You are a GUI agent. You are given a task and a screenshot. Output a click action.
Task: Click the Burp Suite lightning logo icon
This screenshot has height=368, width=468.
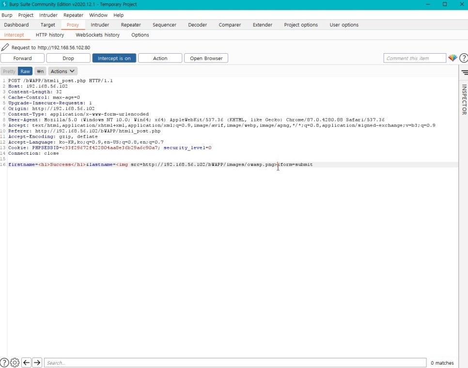[x=4, y=4]
